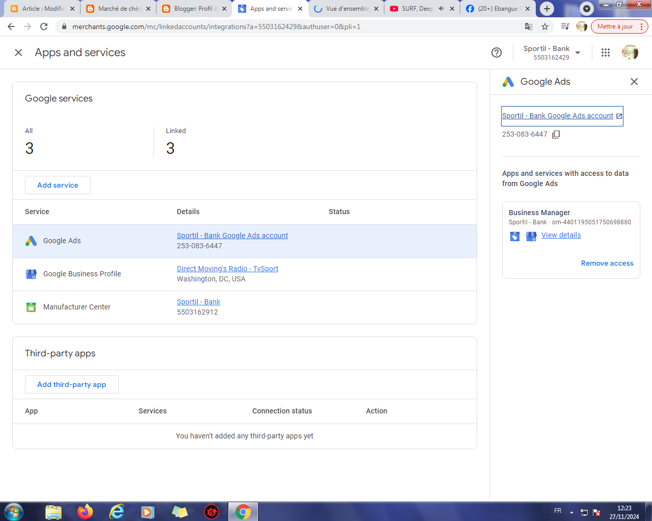Click the Business Profile store icon in Business Manager card
Viewport: 652px width, 521px height.
point(531,236)
